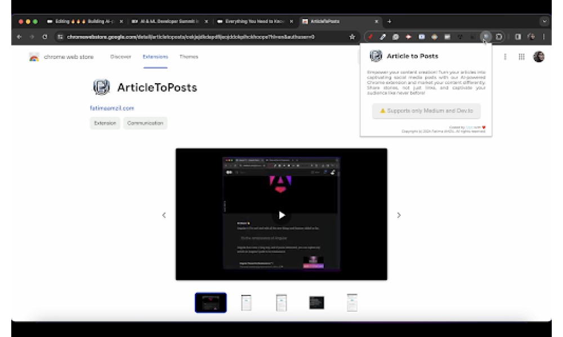The image size is (563, 337).
Task: Click the red slash extension icon in toolbar
Action: pos(370,37)
